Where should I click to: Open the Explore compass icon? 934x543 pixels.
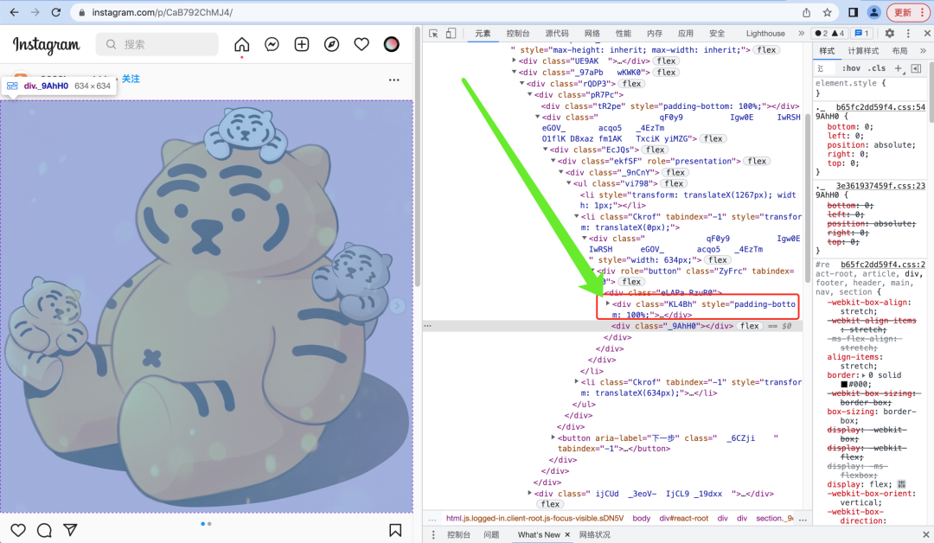point(331,44)
